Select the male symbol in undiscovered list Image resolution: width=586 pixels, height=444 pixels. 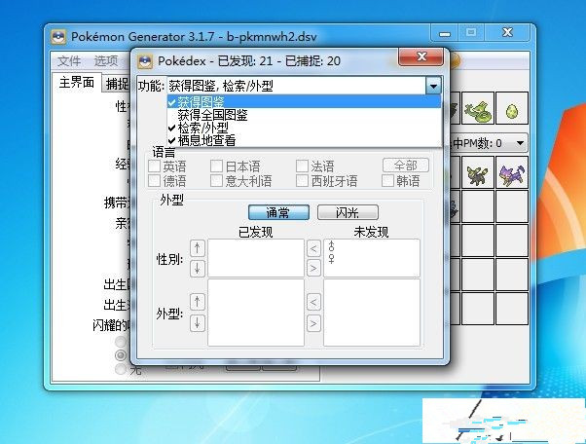point(332,246)
